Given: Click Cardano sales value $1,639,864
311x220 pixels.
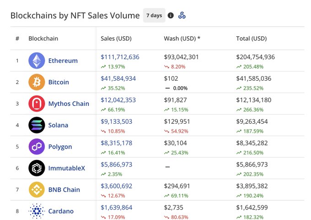Looking at the screenshot, I should pyautogui.click(x=117, y=207).
